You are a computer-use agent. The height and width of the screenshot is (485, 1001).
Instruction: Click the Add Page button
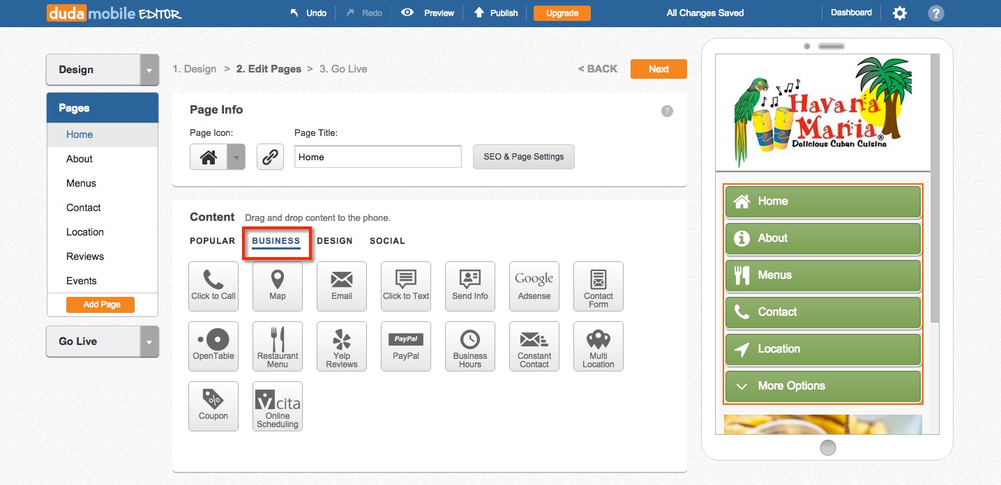point(102,305)
